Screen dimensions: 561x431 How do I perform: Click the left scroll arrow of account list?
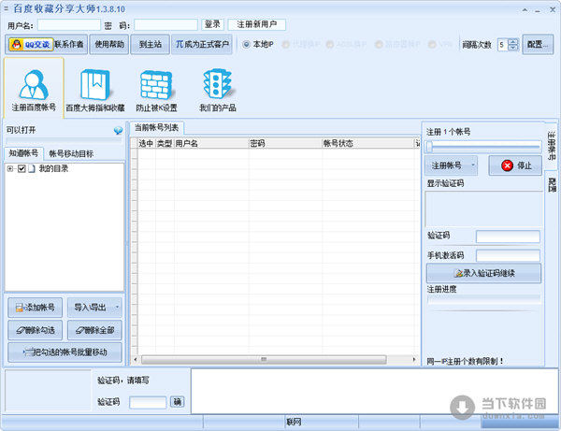coord(135,359)
